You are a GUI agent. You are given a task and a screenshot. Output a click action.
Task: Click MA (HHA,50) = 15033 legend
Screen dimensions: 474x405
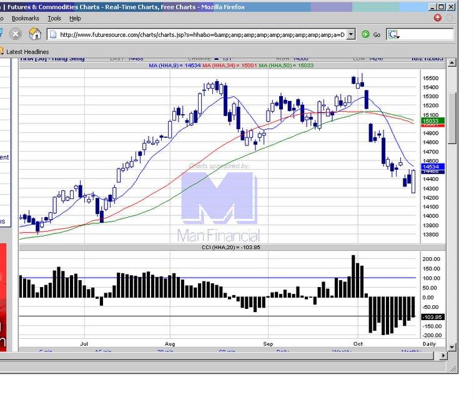pyautogui.click(x=286, y=66)
